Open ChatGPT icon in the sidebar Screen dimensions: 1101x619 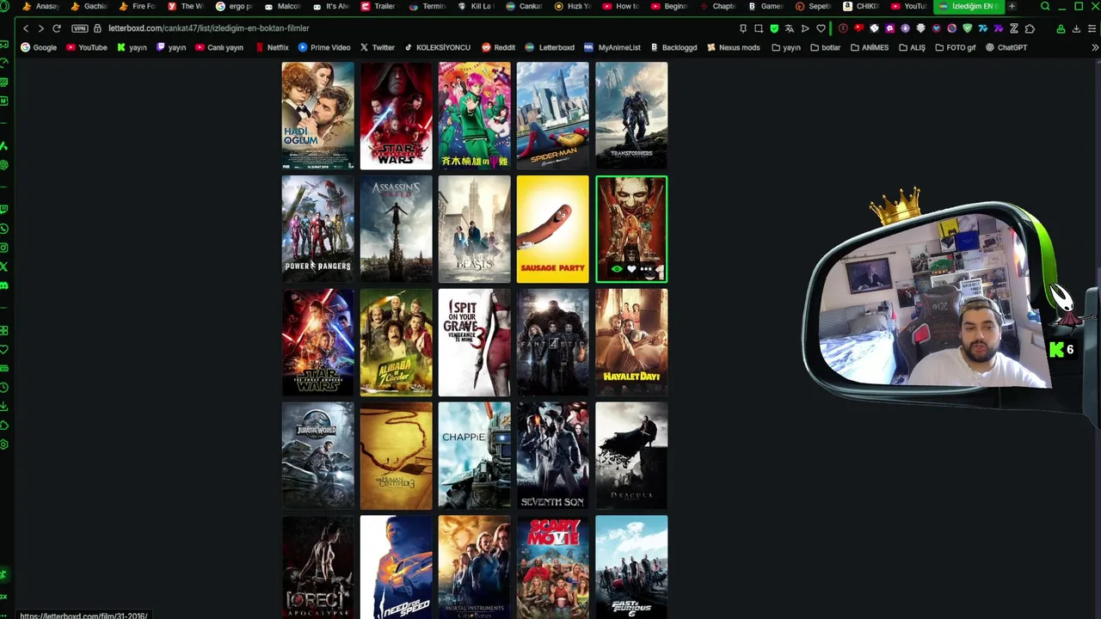pos(4,164)
